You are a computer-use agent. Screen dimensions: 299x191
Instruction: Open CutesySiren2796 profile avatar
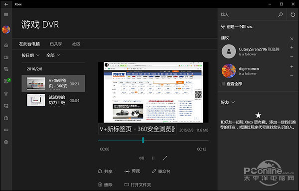tap(229, 52)
